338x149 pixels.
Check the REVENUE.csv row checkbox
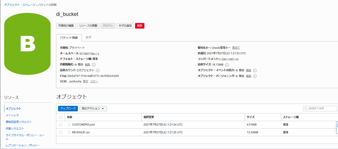(x=61, y=133)
